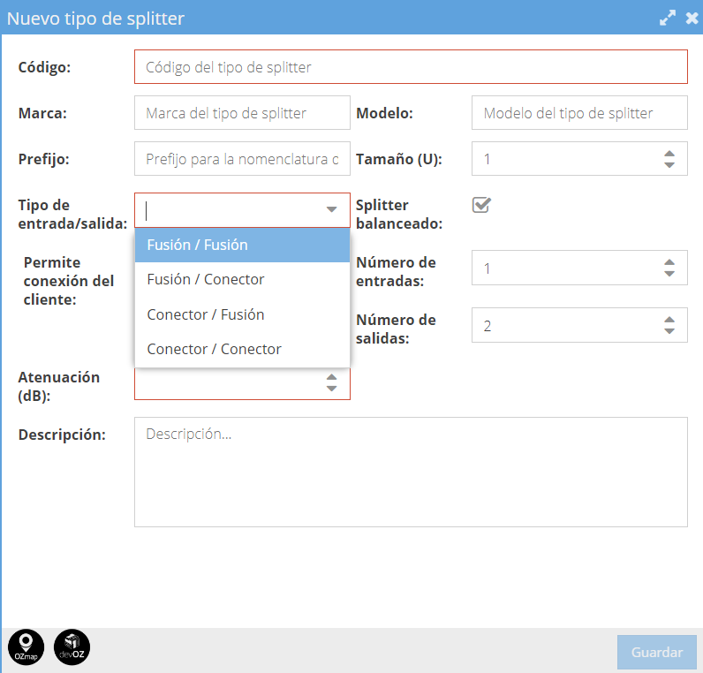Decrease Tamaño (U) with the down arrow
The height and width of the screenshot is (673, 703).
pyautogui.click(x=669, y=164)
